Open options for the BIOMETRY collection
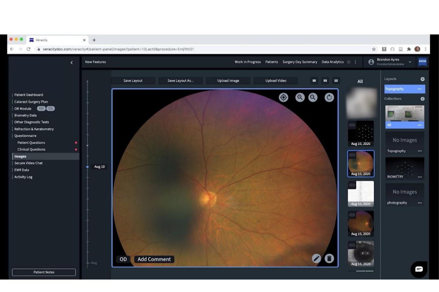The width and height of the screenshot is (439, 292). [x=420, y=177]
